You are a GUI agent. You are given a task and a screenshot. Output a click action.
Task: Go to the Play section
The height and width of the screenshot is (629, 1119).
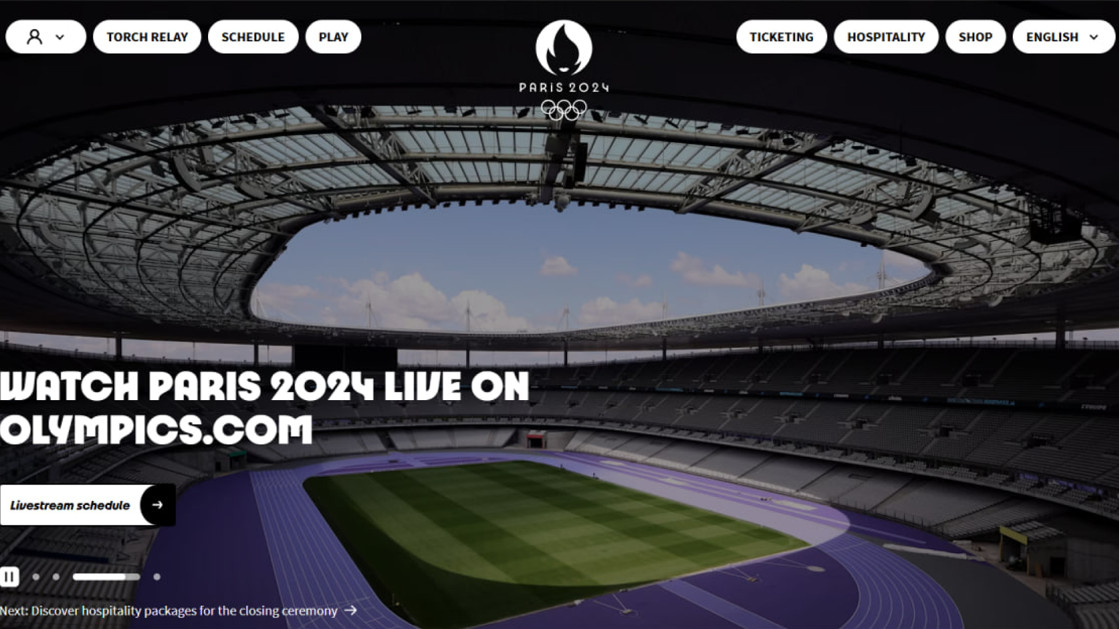pyautogui.click(x=333, y=37)
